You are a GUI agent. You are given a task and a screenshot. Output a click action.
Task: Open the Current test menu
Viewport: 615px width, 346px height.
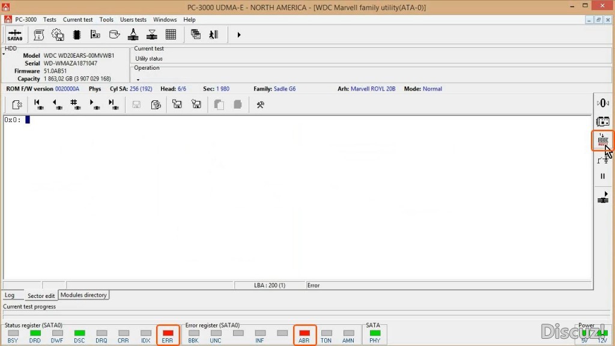pyautogui.click(x=77, y=20)
